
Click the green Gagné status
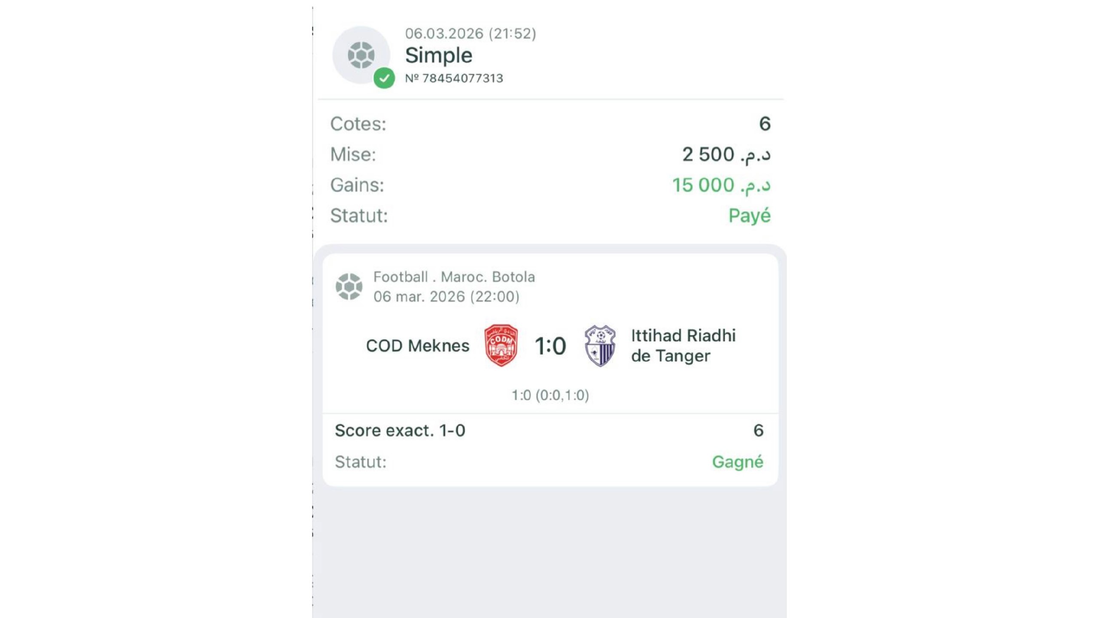click(738, 462)
